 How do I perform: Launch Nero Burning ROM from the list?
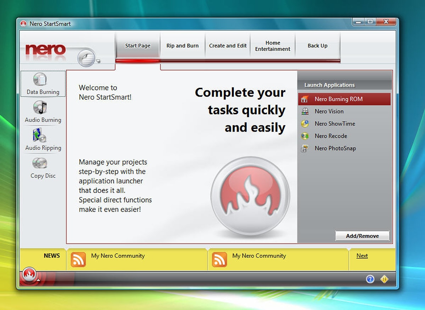tap(338, 99)
